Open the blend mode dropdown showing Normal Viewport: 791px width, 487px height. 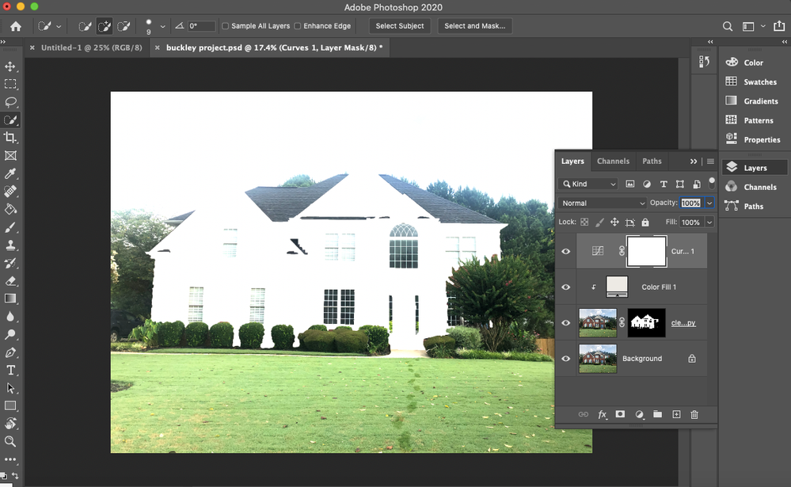[602, 203]
